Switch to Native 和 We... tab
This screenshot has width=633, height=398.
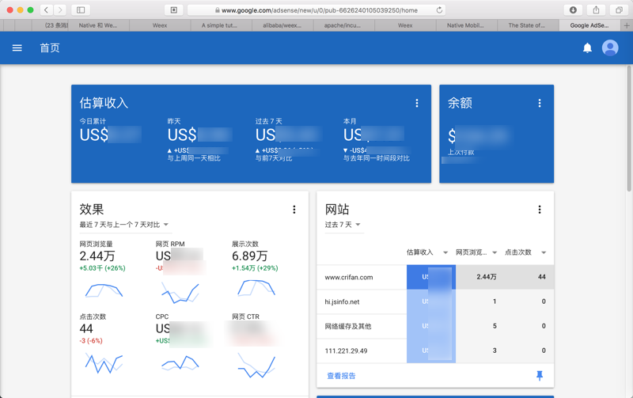click(98, 25)
